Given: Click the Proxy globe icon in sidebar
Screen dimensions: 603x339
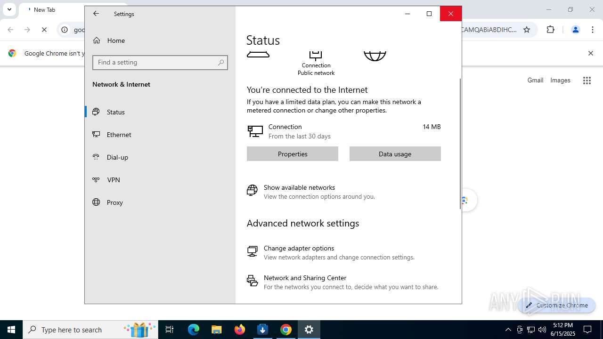Looking at the screenshot, I should pyautogui.click(x=96, y=202).
